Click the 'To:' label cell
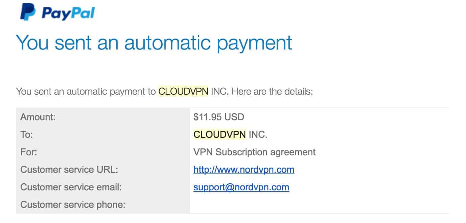466x223 pixels. [103, 134]
